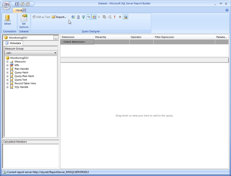Click the quick access Y toolbar button
Image resolution: width=231 pixels, height=176 pixels.
tap(28, 4)
